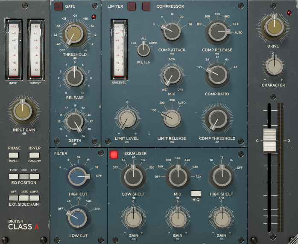
Task: Click the stereo output level meter strip
Action: click(280, 168)
